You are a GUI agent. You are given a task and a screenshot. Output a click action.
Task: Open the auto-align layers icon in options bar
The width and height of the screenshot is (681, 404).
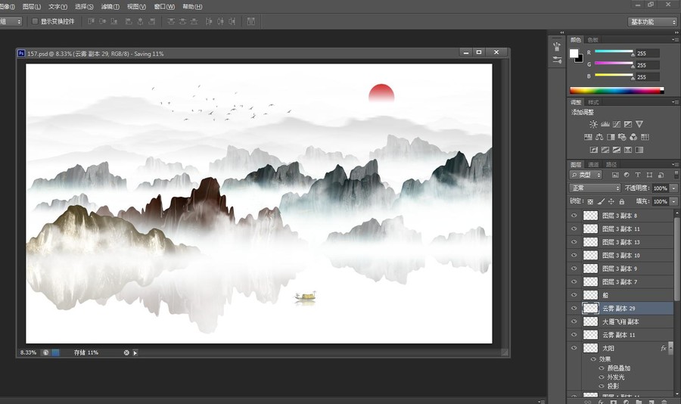coord(251,21)
